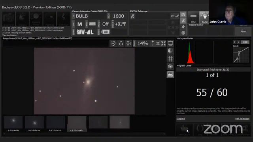
Task: Flip image horizontally in Image Center toolbar
Action: click(x=121, y=43)
